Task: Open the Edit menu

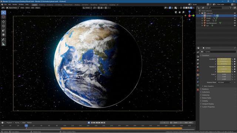Action: [10, 4]
